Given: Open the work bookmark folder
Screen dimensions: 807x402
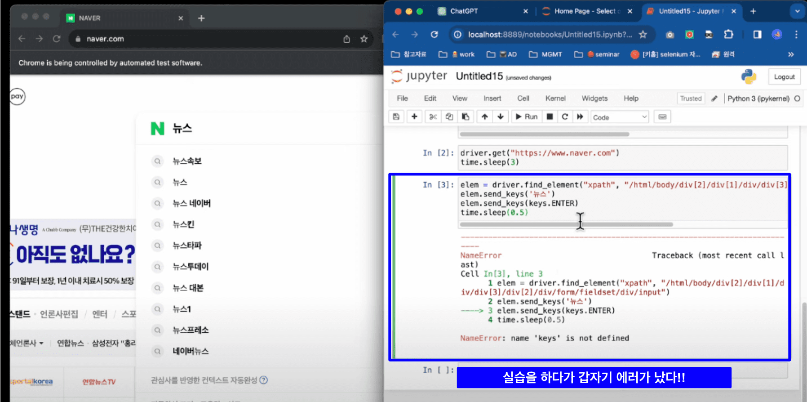Looking at the screenshot, I should click(x=457, y=54).
